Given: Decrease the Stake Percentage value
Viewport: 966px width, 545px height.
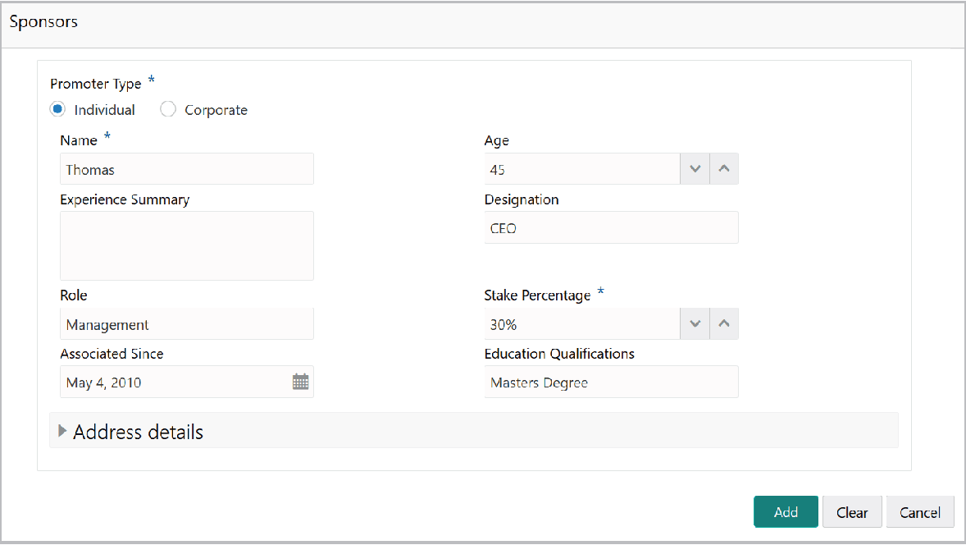Looking at the screenshot, I should tap(695, 323).
